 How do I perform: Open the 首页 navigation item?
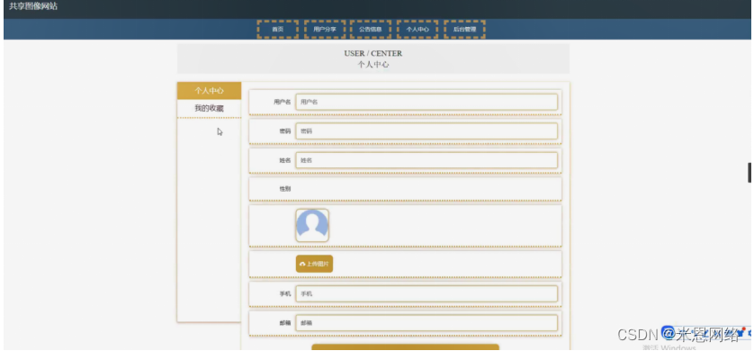(x=277, y=30)
